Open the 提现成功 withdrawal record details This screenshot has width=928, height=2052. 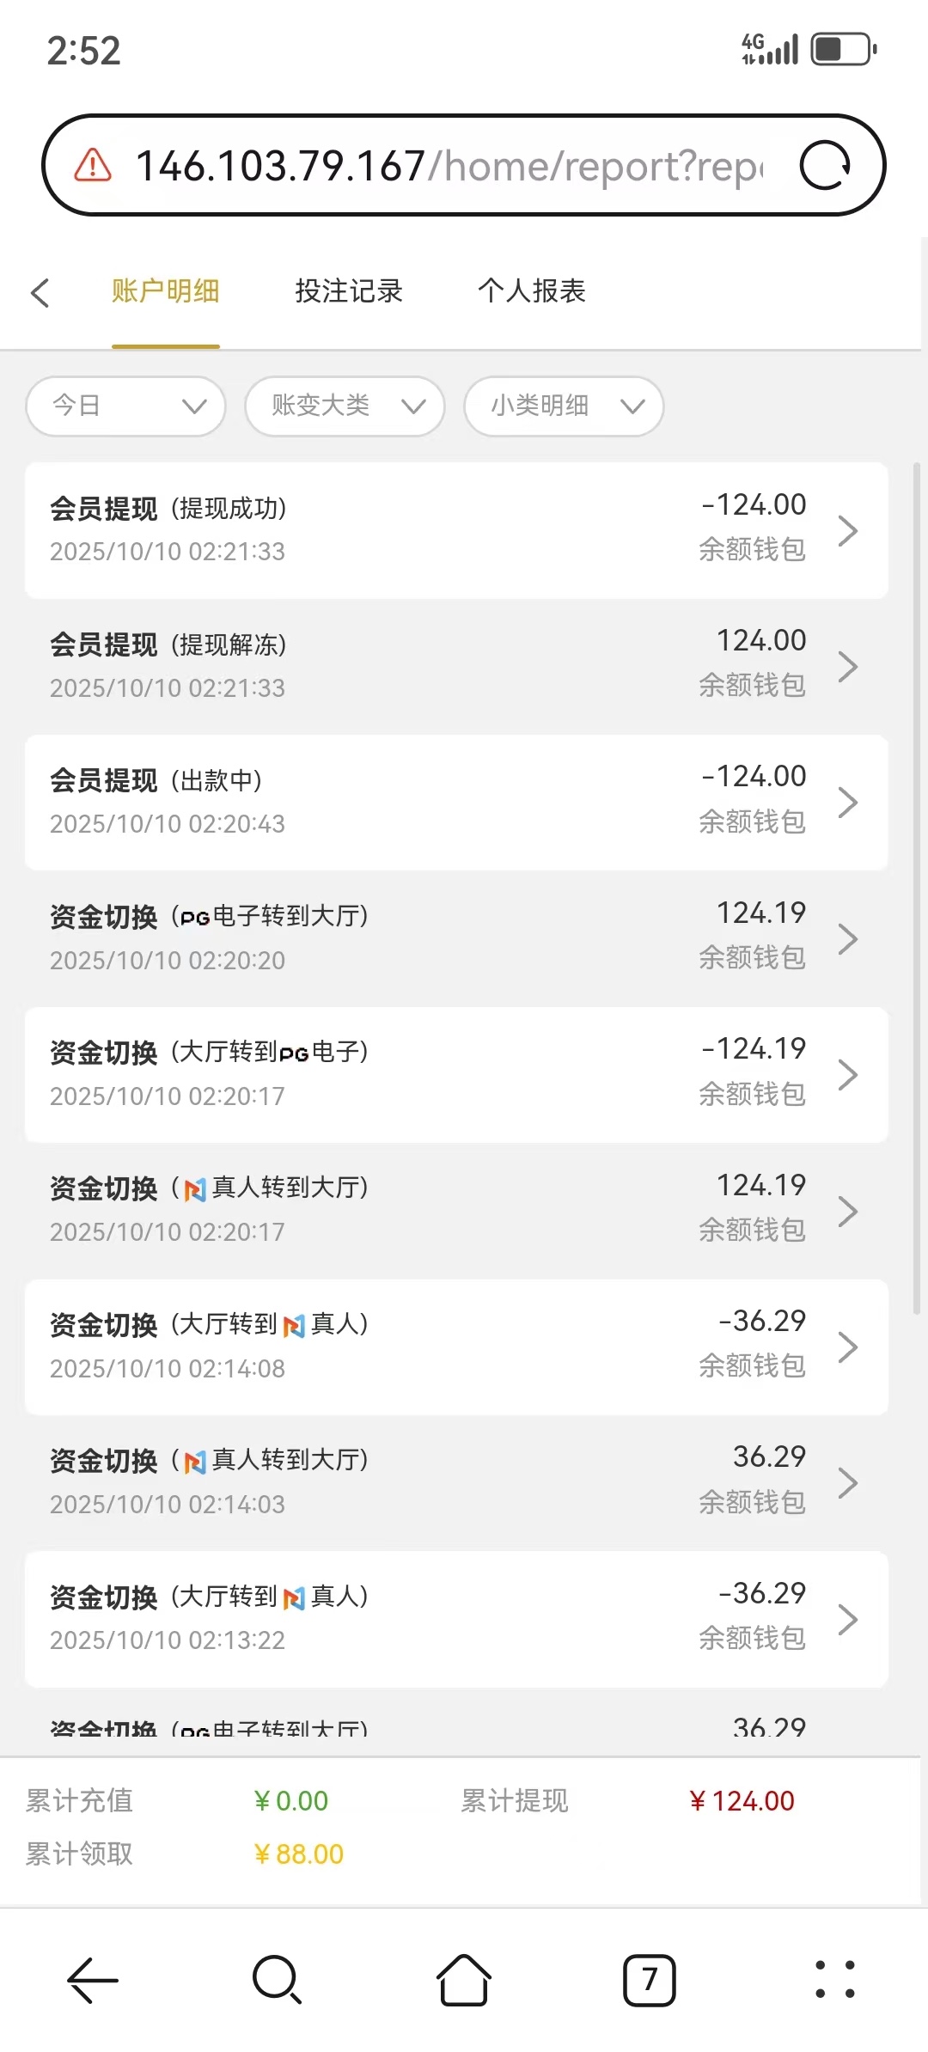455,530
